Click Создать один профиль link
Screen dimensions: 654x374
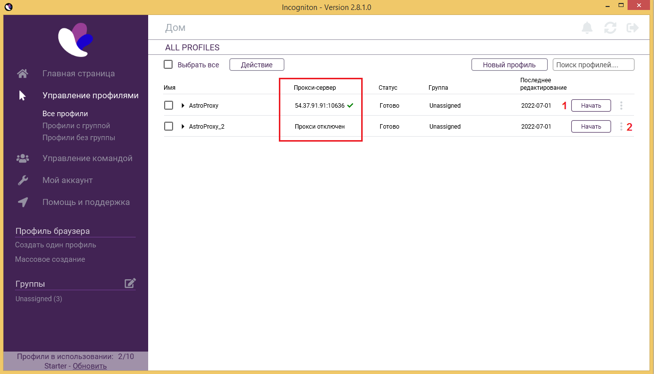pyautogui.click(x=56, y=245)
